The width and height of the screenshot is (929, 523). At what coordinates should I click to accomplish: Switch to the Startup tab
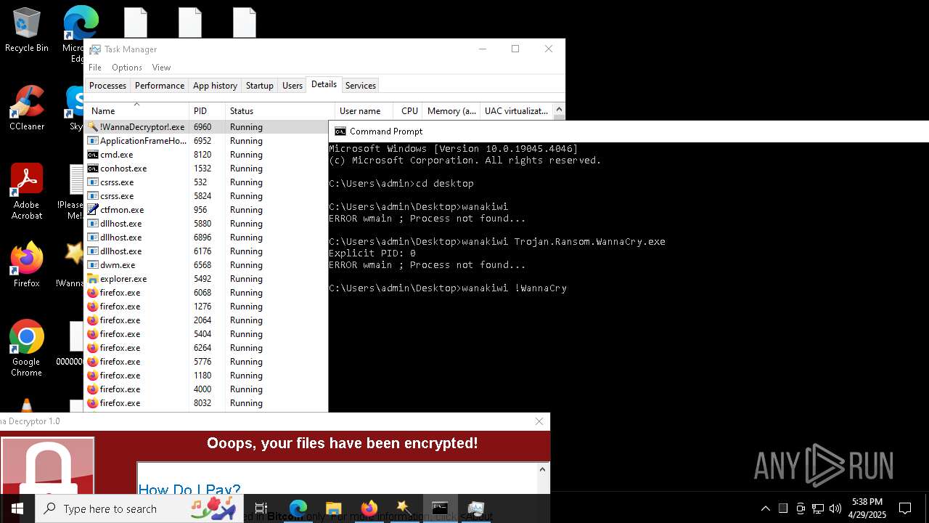260,86
